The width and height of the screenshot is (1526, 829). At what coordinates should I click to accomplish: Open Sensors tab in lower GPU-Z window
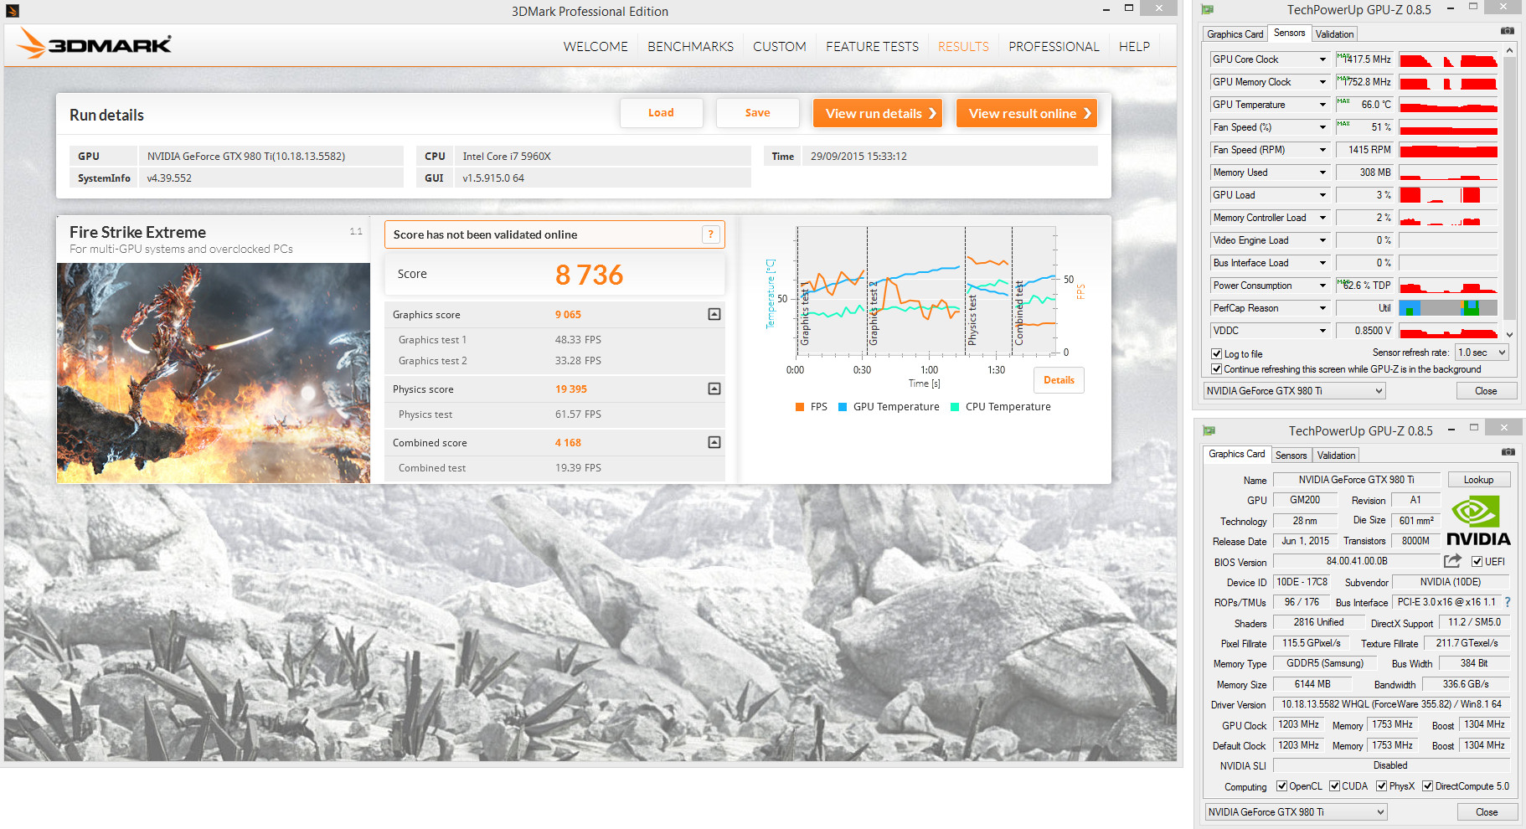coord(1291,456)
